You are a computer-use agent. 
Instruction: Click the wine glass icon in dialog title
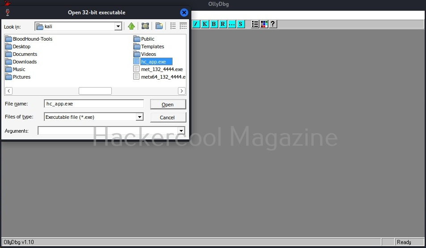tap(8, 12)
